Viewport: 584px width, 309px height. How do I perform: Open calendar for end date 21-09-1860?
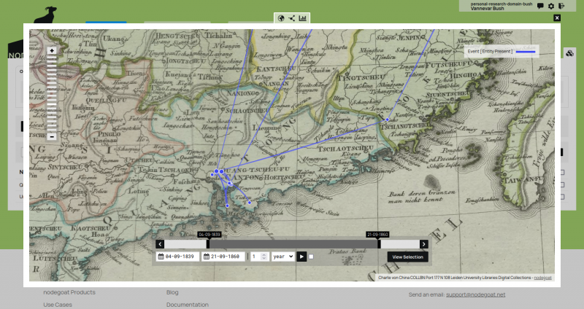[207, 257]
